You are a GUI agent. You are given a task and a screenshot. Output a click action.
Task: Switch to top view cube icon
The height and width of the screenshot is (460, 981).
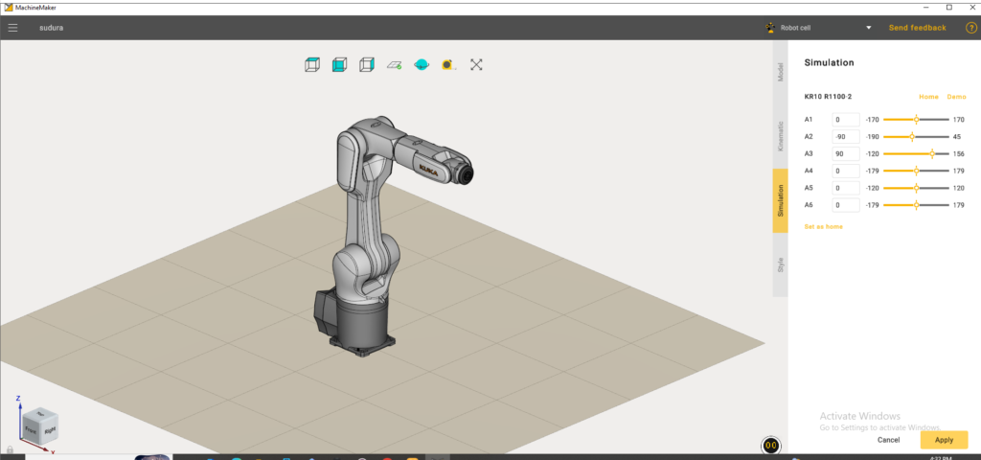tap(312, 64)
